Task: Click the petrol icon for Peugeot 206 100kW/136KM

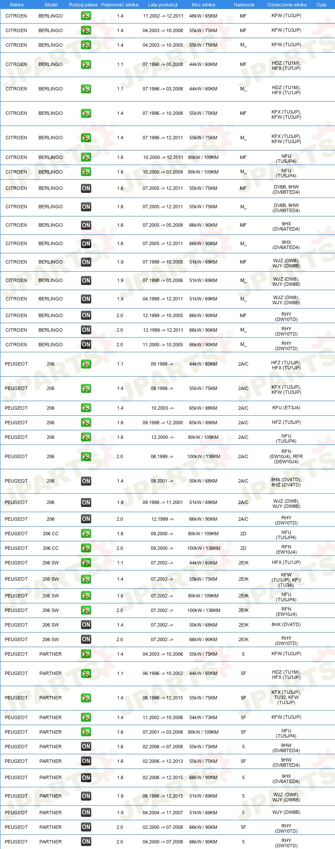Action: point(86,456)
